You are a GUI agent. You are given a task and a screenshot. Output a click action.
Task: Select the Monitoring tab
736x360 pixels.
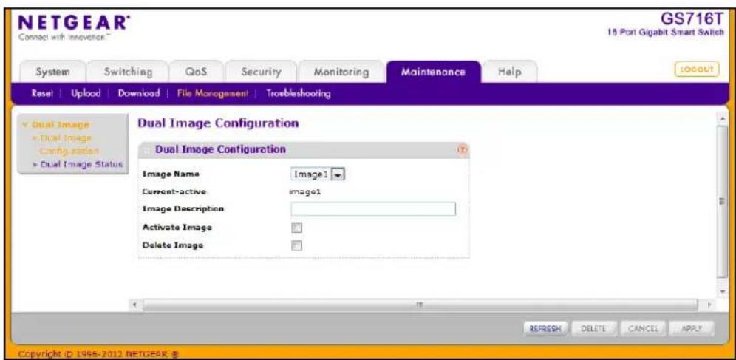(341, 72)
